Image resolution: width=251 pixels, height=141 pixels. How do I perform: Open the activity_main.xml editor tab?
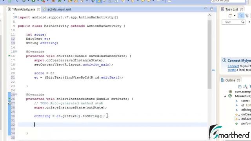coord(59,9)
